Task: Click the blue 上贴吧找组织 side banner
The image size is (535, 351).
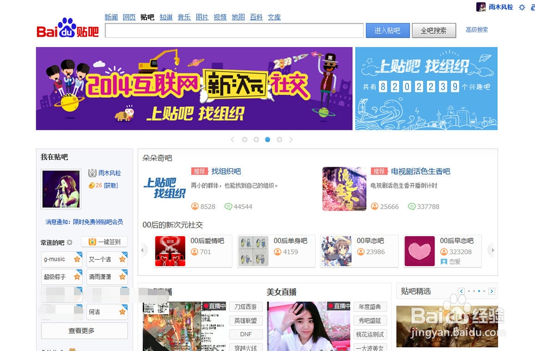Action: (426, 89)
